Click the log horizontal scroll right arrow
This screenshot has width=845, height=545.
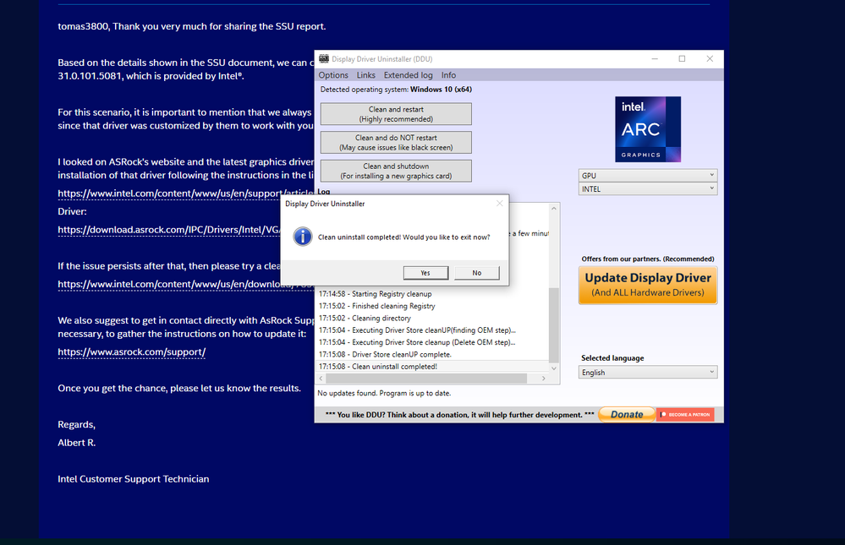[543, 379]
